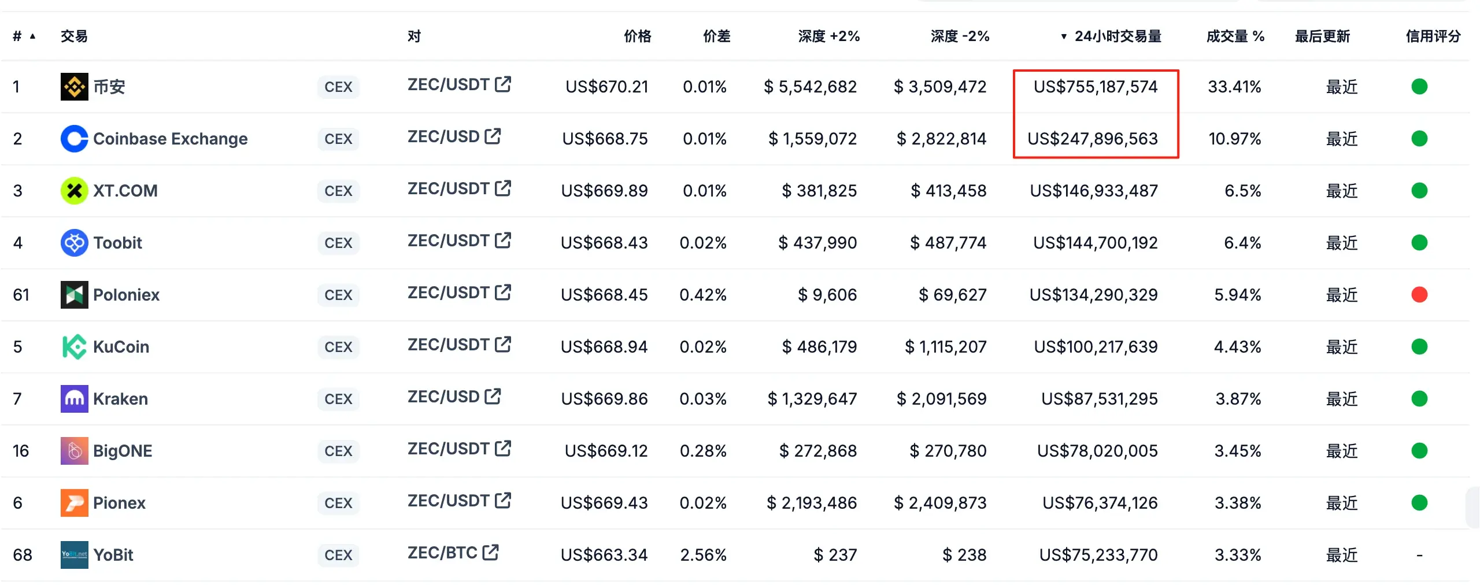The width and height of the screenshot is (1480, 585).
Task: Open the BigONE exchange name link
Action: coord(123,451)
